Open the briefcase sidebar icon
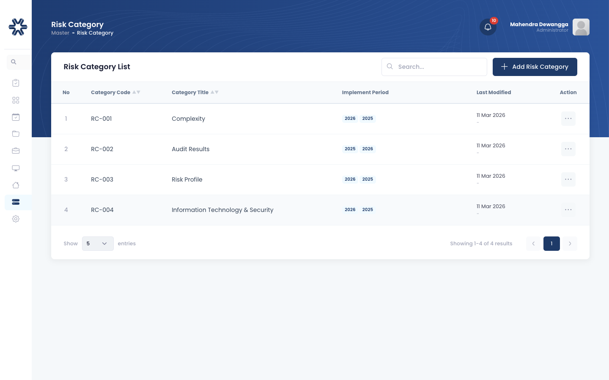The height and width of the screenshot is (380, 609). tap(16, 151)
